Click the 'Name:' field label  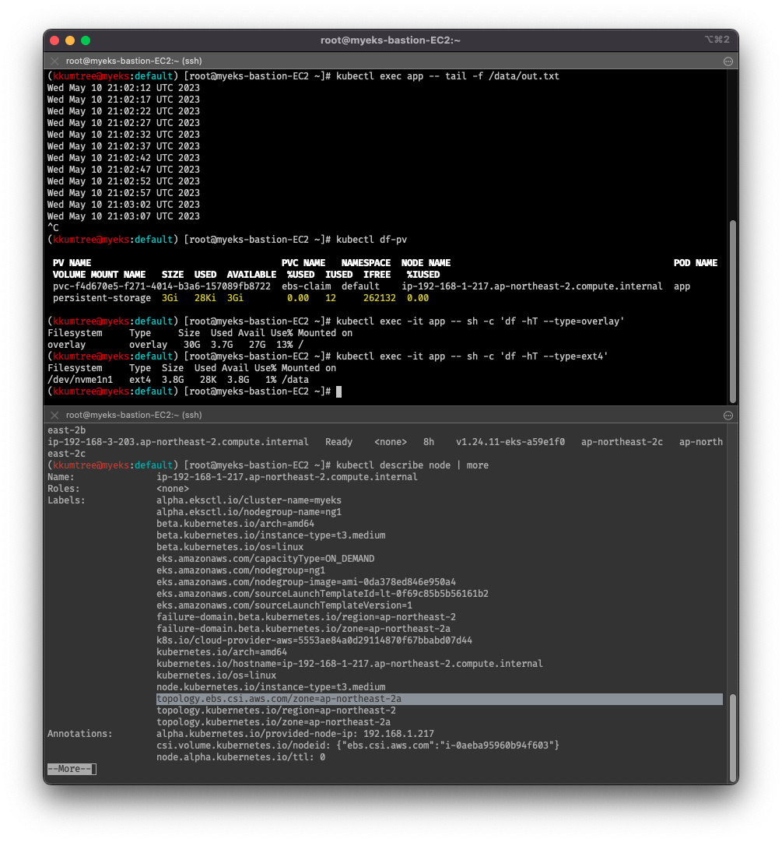(x=61, y=477)
